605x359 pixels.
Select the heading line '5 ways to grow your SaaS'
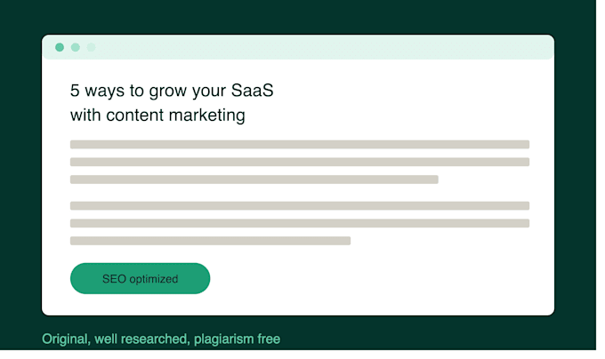pyautogui.click(x=172, y=92)
